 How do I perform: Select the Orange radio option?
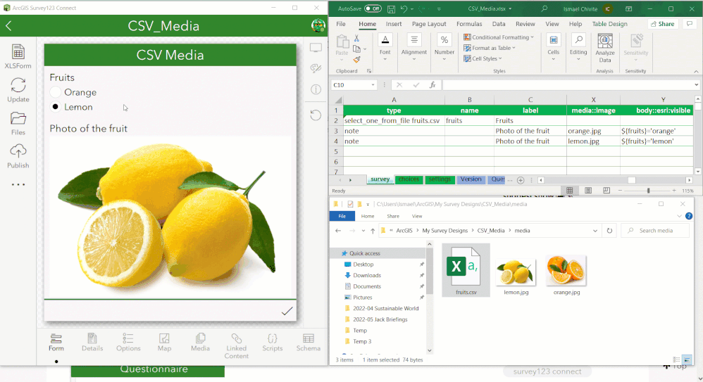pos(56,92)
